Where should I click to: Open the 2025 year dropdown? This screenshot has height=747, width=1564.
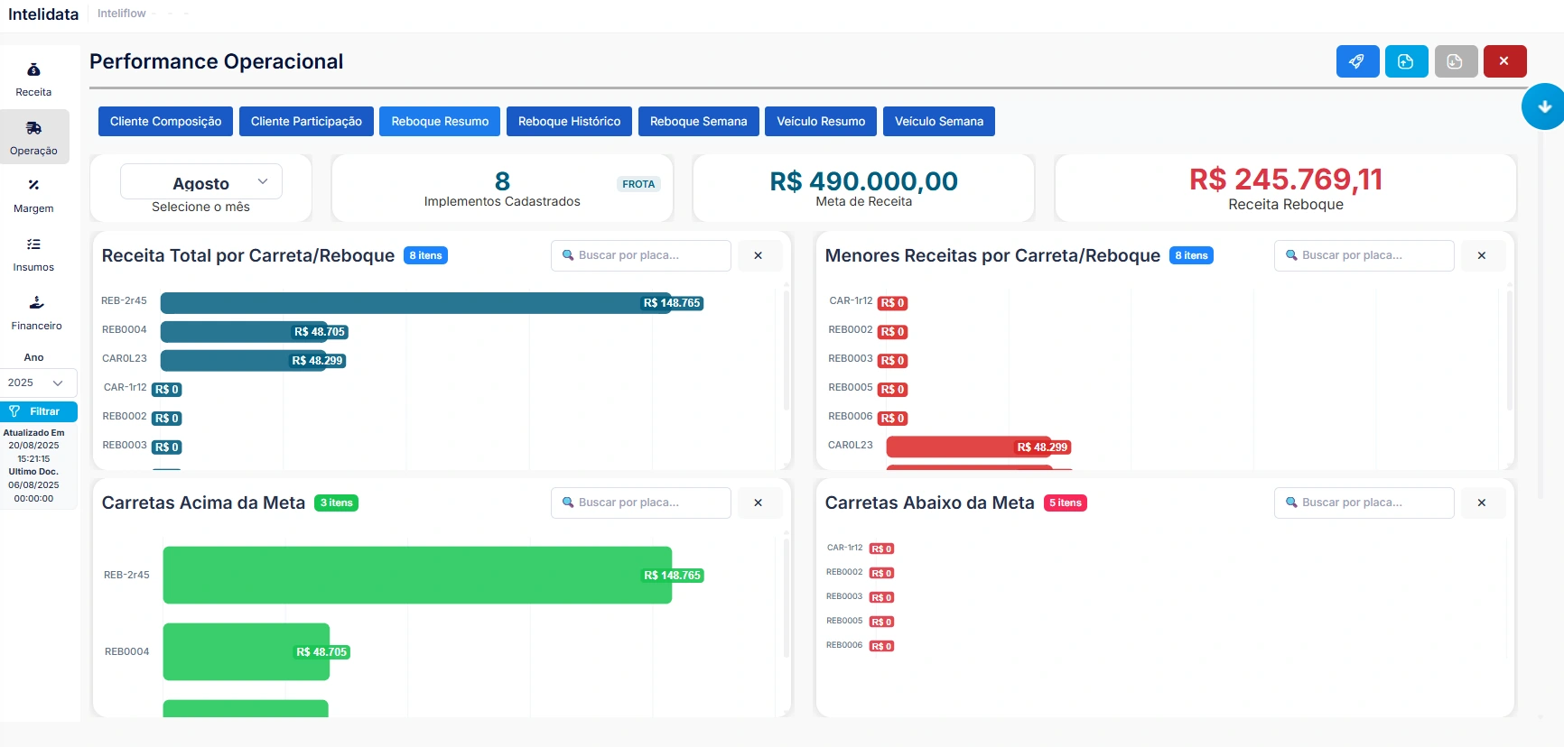coord(38,383)
